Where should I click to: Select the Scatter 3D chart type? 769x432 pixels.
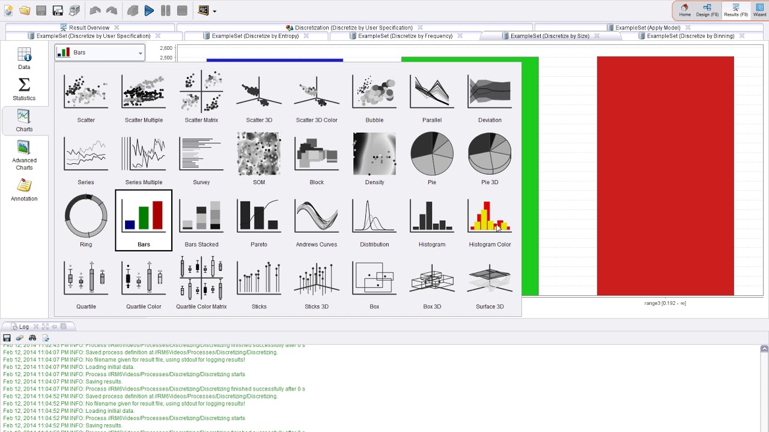259,97
